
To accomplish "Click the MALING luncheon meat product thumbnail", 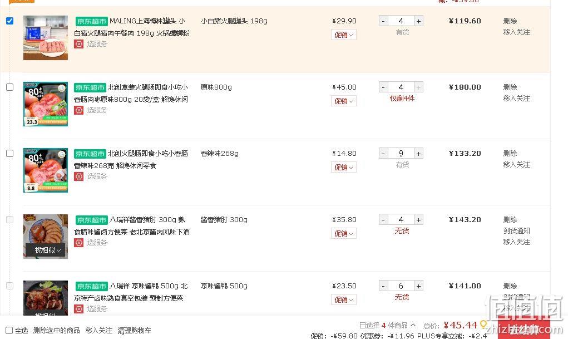I will [x=46, y=38].
